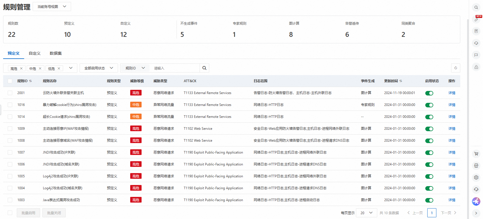Screen dimensions: 483x219
Task: Click the padlock icon in the sidebar
Action: [476, 67]
